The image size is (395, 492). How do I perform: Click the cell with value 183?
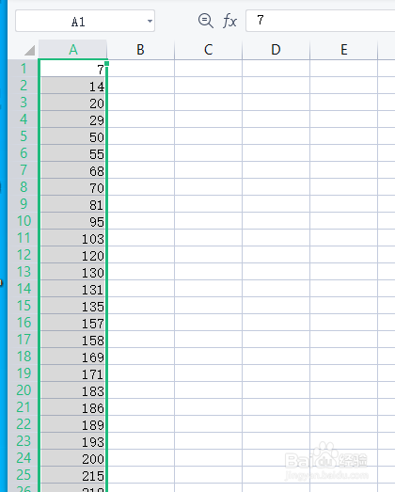(73, 390)
